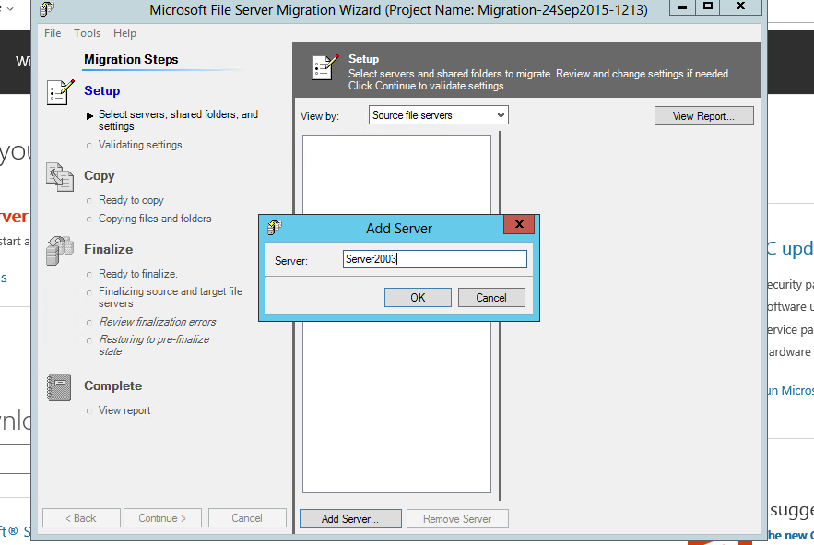The image size is (814, 545).
Task: Click the 'Server:' label in dialog
Action: pos(291,261)
